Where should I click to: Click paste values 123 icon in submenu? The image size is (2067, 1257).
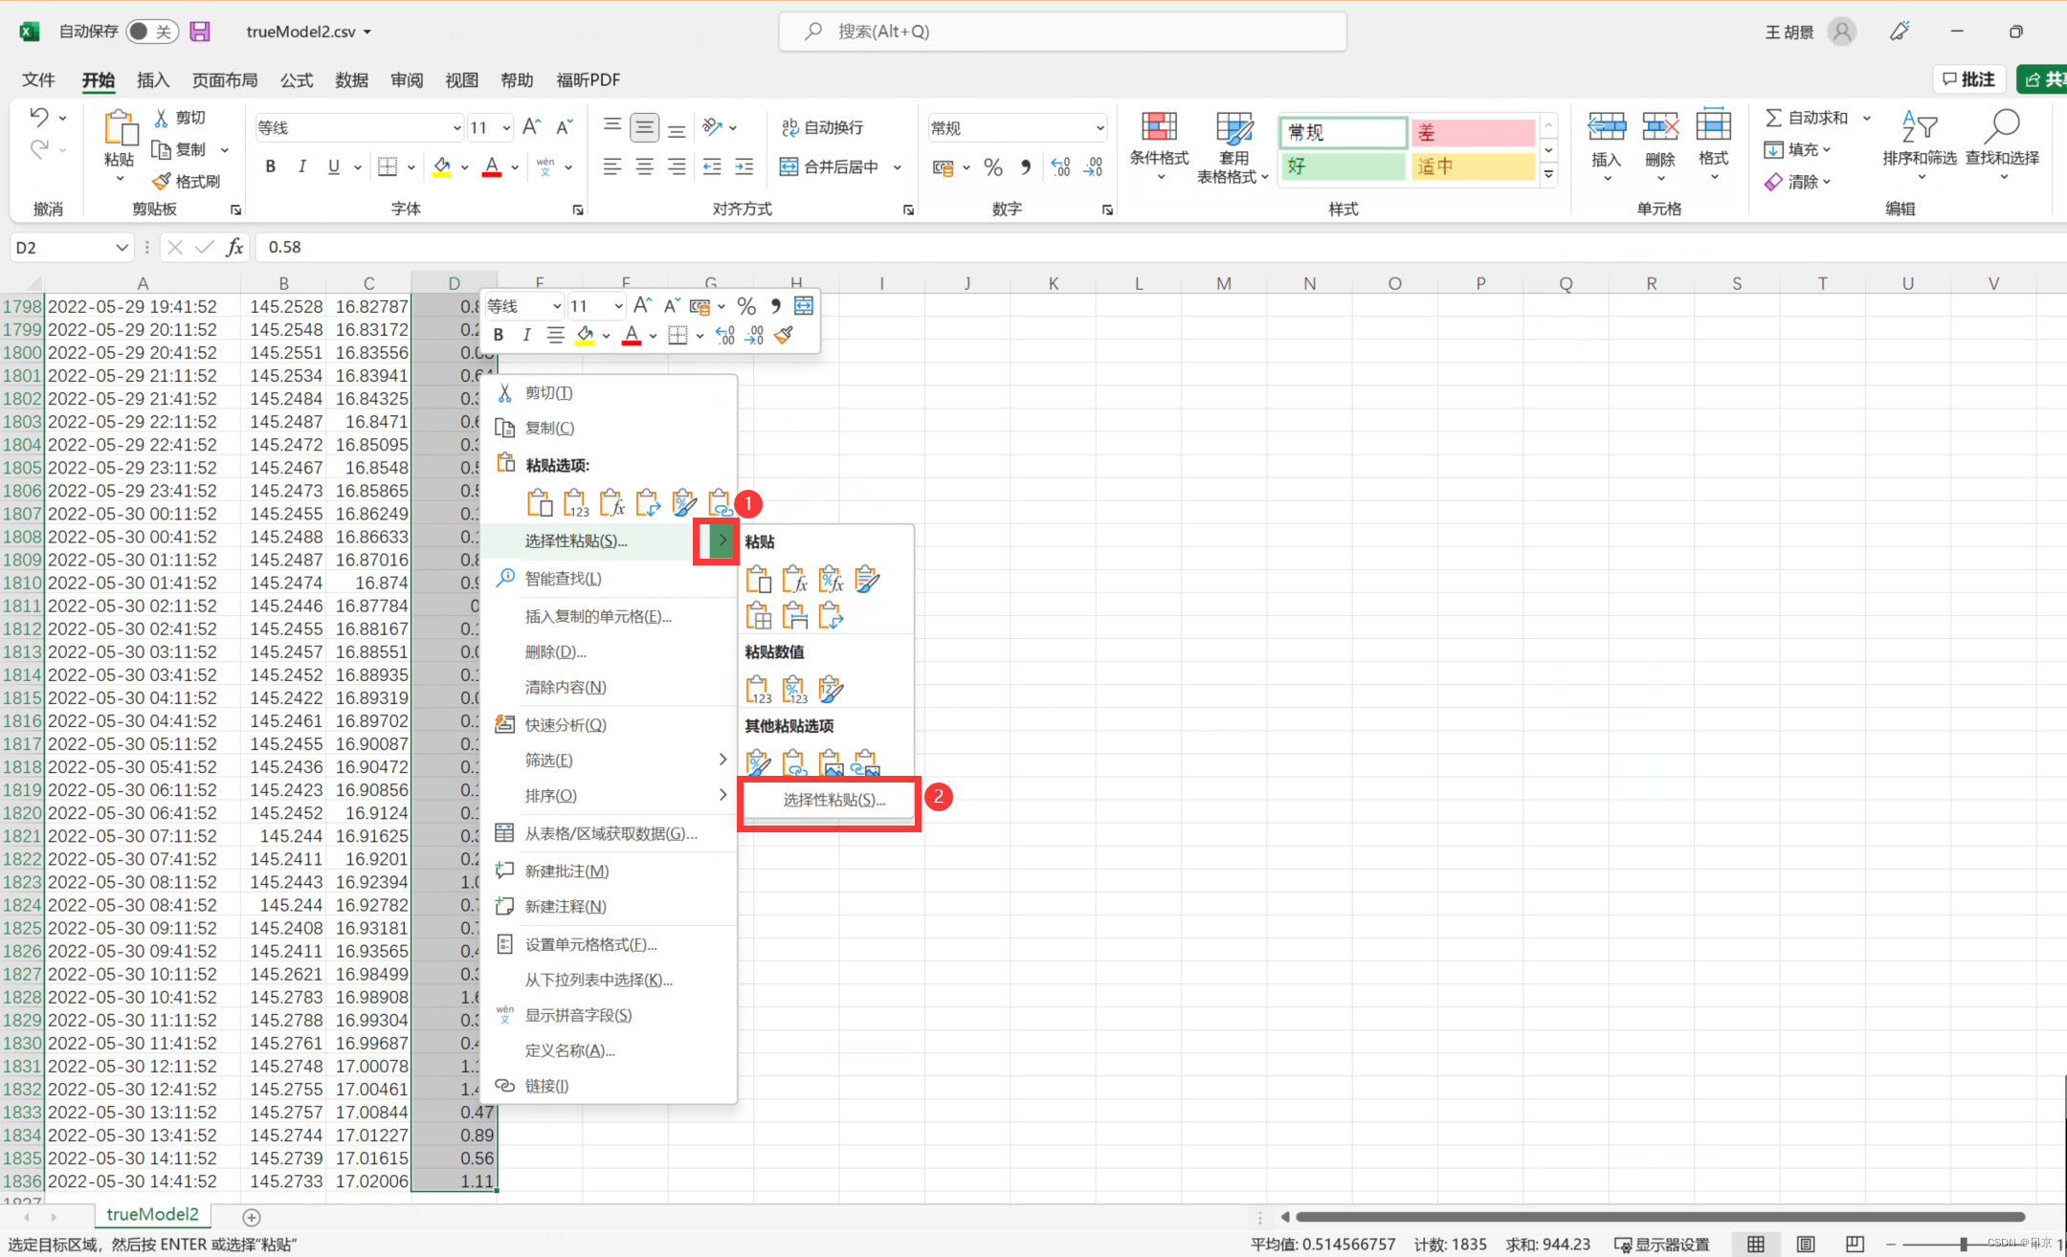coord(758,689)
